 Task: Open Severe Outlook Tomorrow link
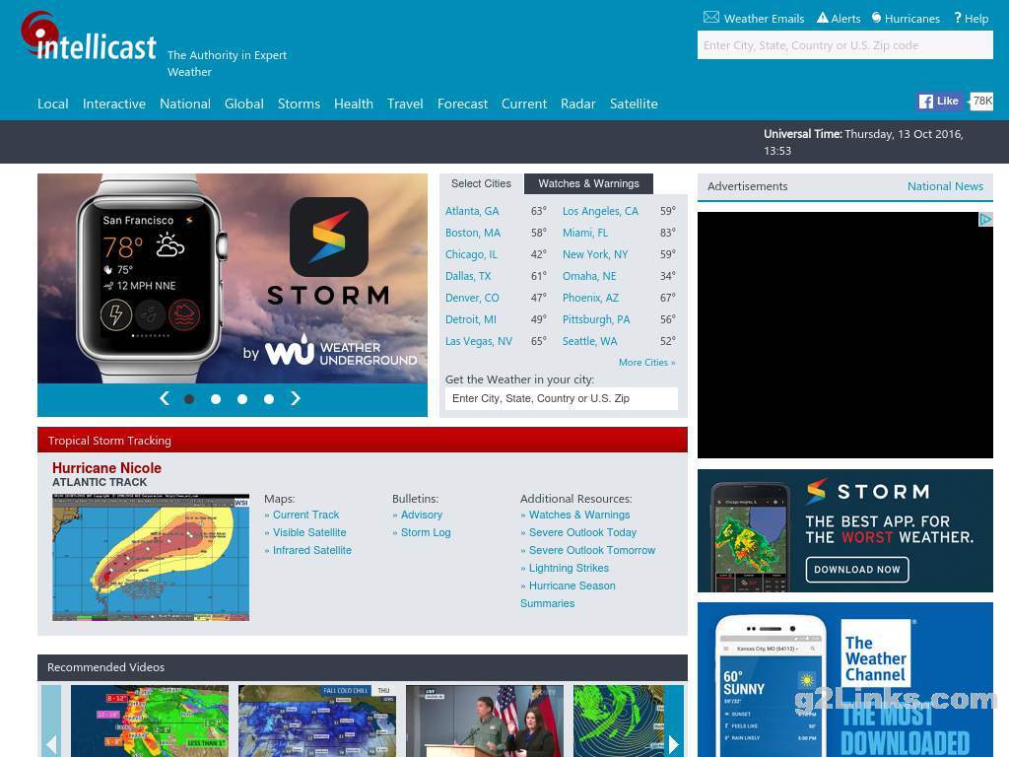click(x=591, y=550)
